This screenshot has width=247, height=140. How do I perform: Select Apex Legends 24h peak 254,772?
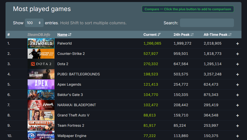pos(181,84)
